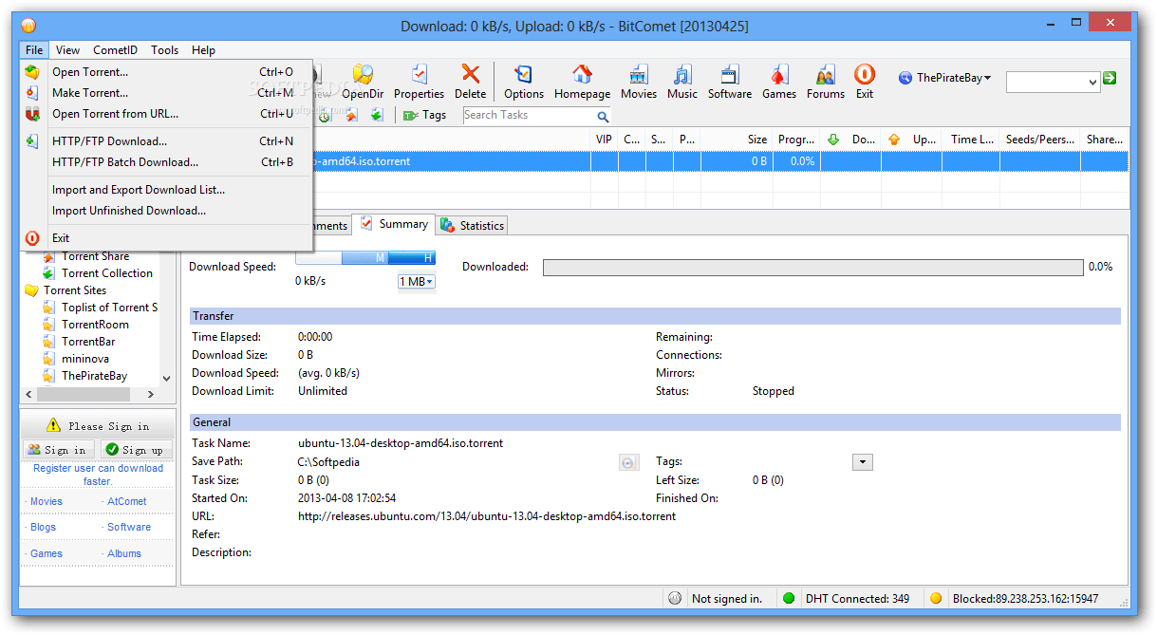Screen dimensions: 1157x635
Task: Click the yellow blocked status indicator
Action: (x=935, y=598)
